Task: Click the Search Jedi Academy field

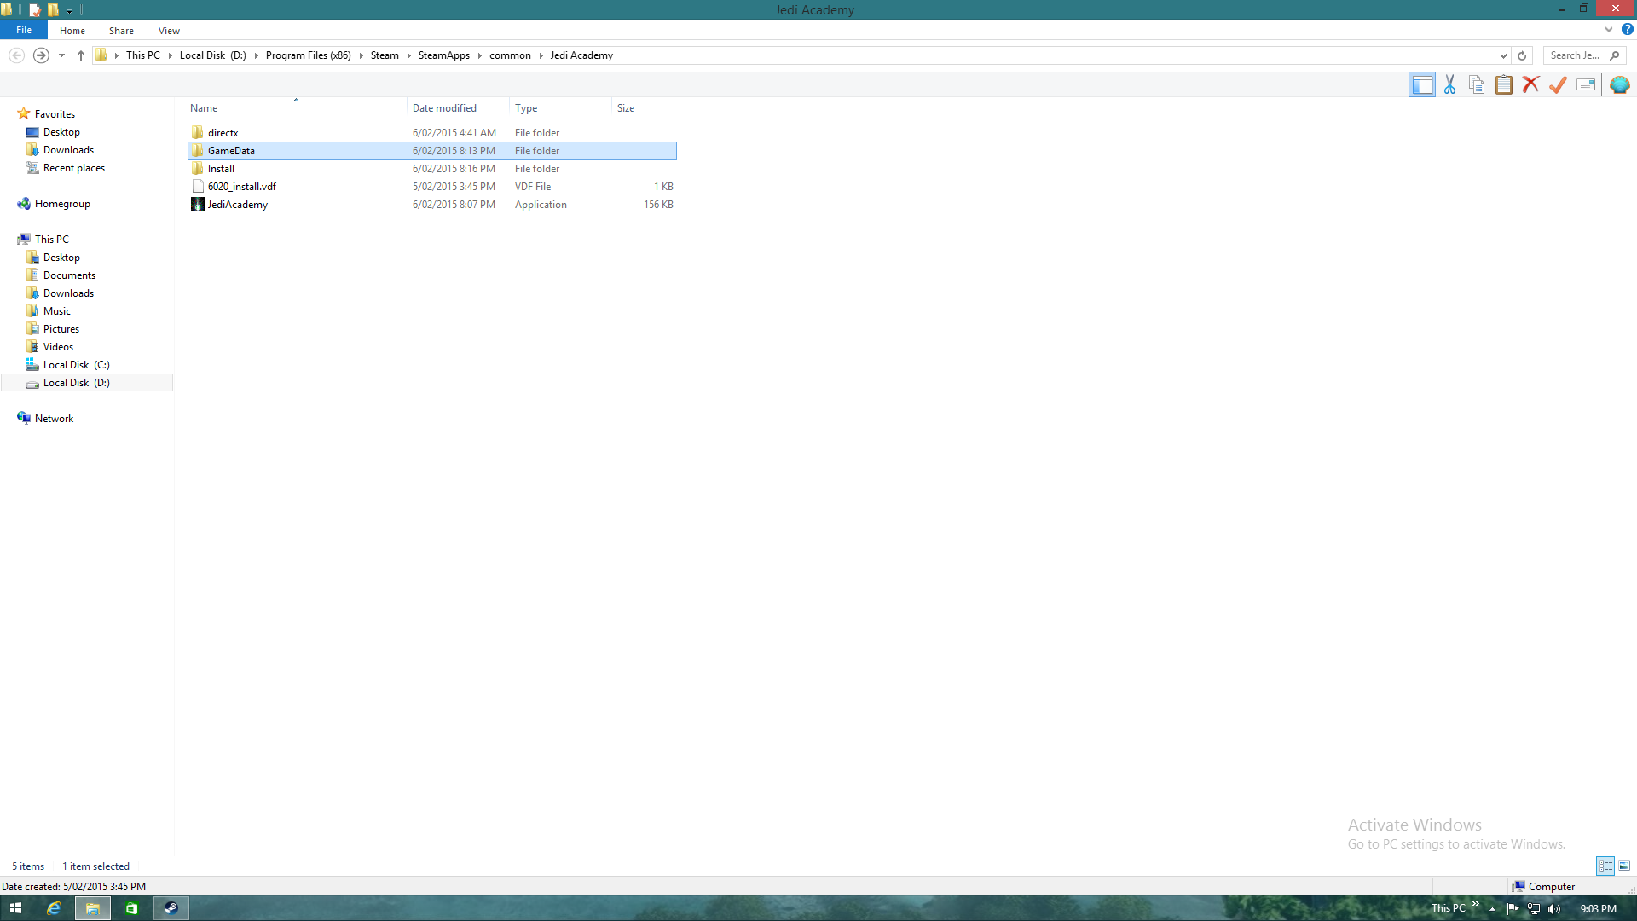Action: pyautogui.click(x=1576, y=55)
